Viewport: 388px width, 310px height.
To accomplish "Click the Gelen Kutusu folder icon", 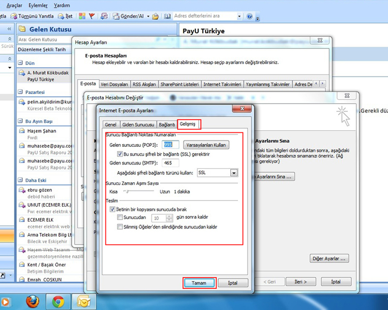I will pyautogui.click(x=22, y=29).
